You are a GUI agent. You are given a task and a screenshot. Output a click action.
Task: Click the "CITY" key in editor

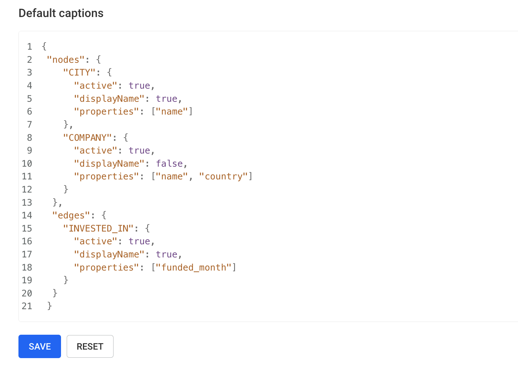[79, 72]
